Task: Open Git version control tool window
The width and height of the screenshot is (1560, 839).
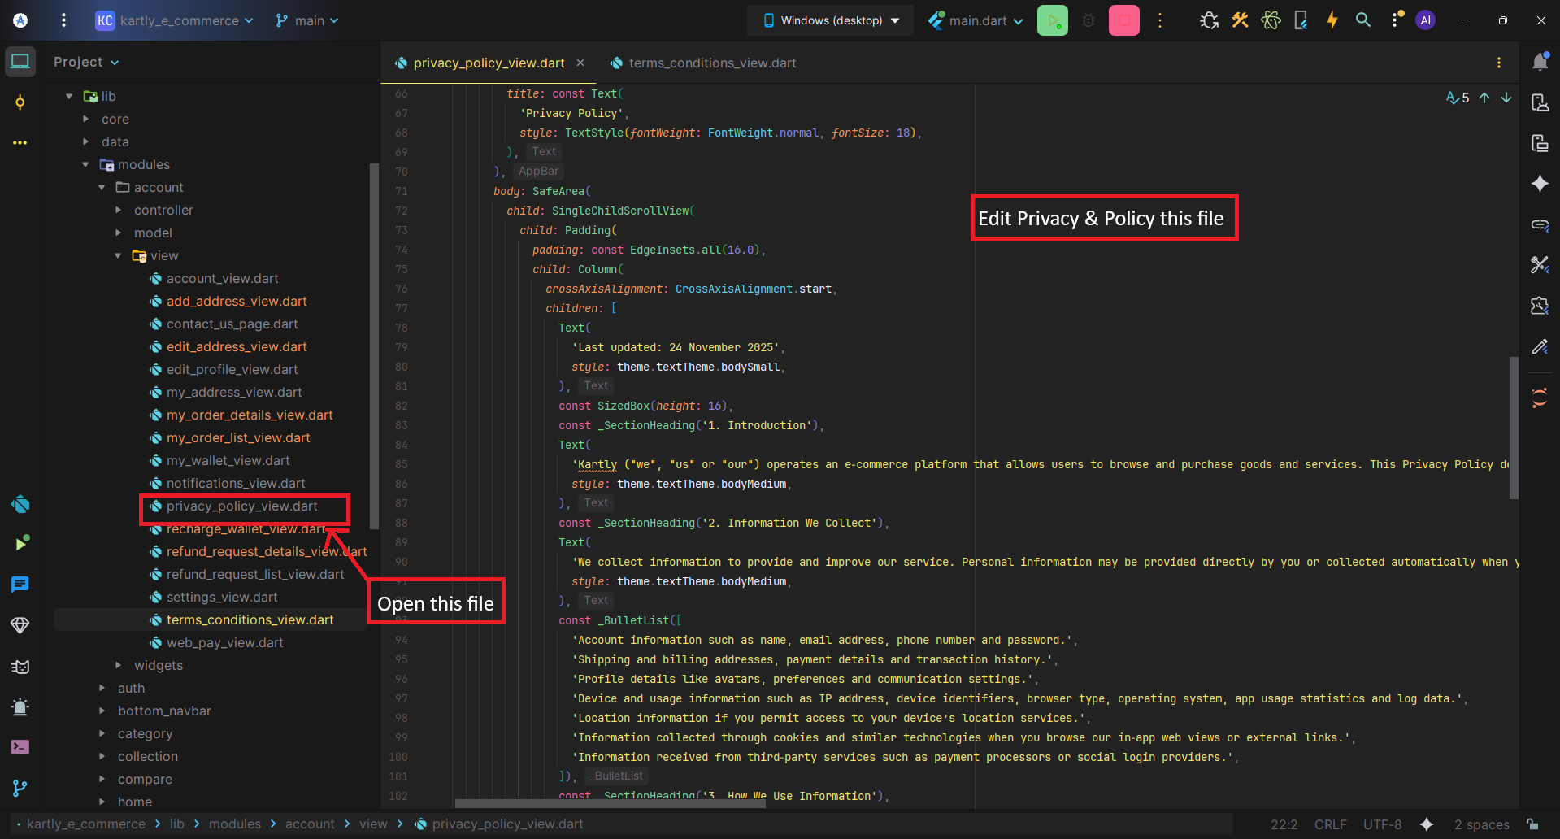Action: click(x=20, y=788)
